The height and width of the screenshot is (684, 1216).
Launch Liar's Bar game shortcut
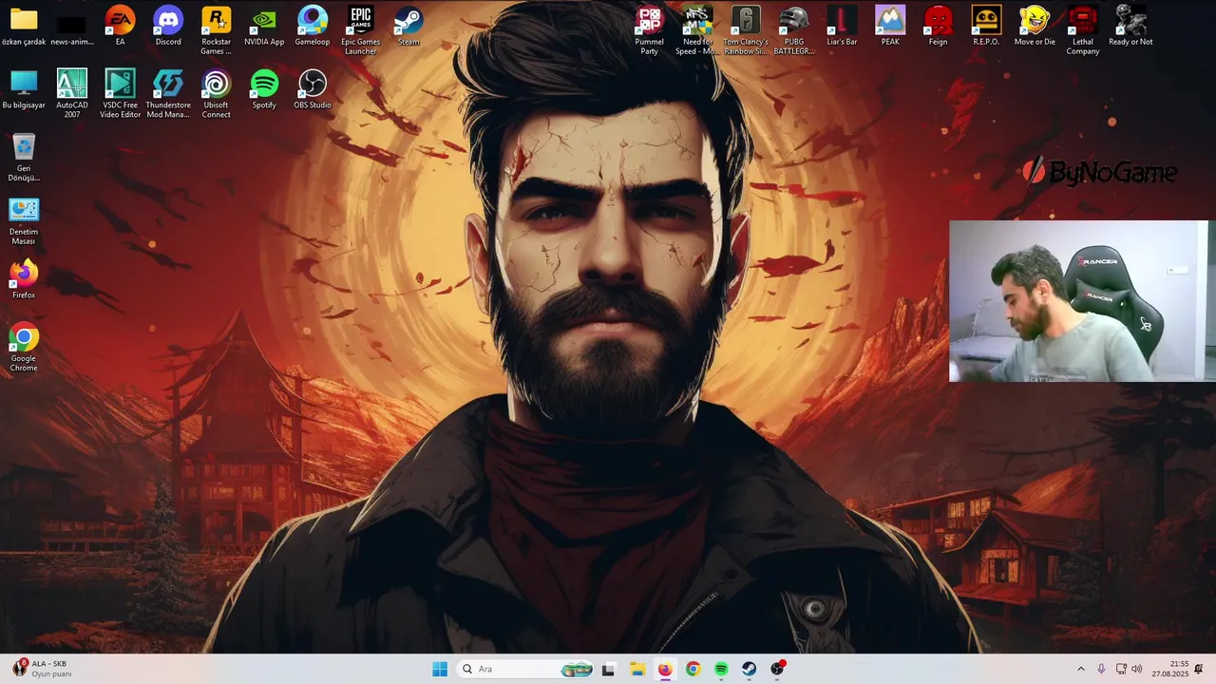pos(842,27)
